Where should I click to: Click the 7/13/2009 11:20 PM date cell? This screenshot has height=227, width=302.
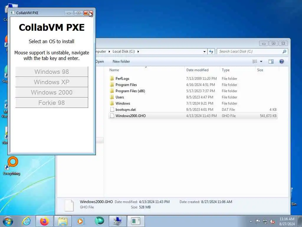pos(201,79)
